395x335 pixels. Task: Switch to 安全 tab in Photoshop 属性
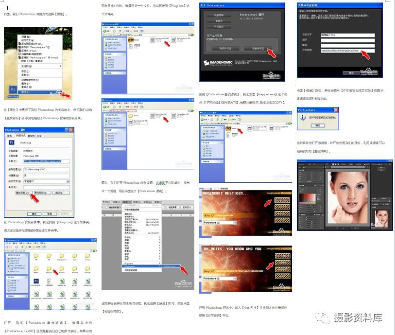pyautogui.click(x=40, y=136)
